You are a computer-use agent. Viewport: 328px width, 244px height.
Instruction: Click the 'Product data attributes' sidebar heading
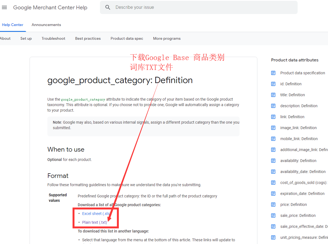point(295,60)
